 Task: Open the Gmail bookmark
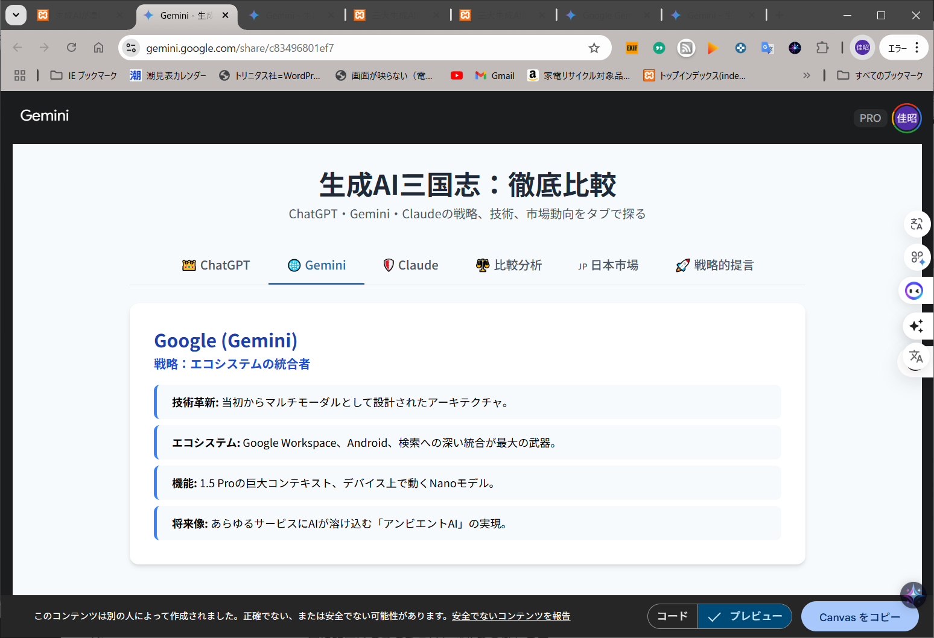pyautogui.click(x=495, y=75)
